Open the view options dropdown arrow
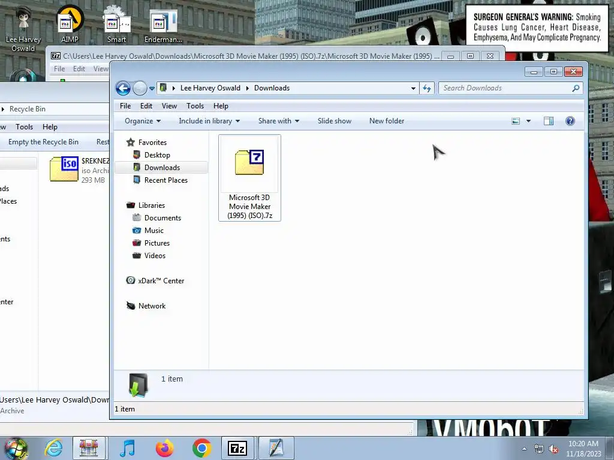This screenshot has width=614, height=460. pyautogui.click(x=528, y=121)
